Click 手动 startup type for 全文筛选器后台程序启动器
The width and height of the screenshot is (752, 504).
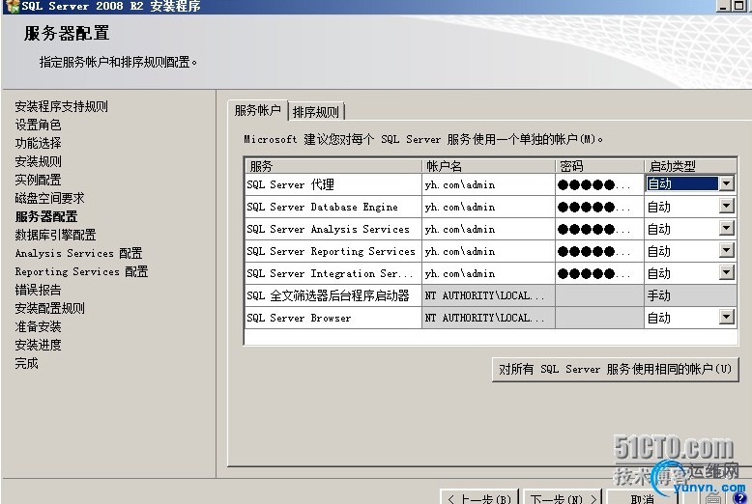tap(690, 295)
